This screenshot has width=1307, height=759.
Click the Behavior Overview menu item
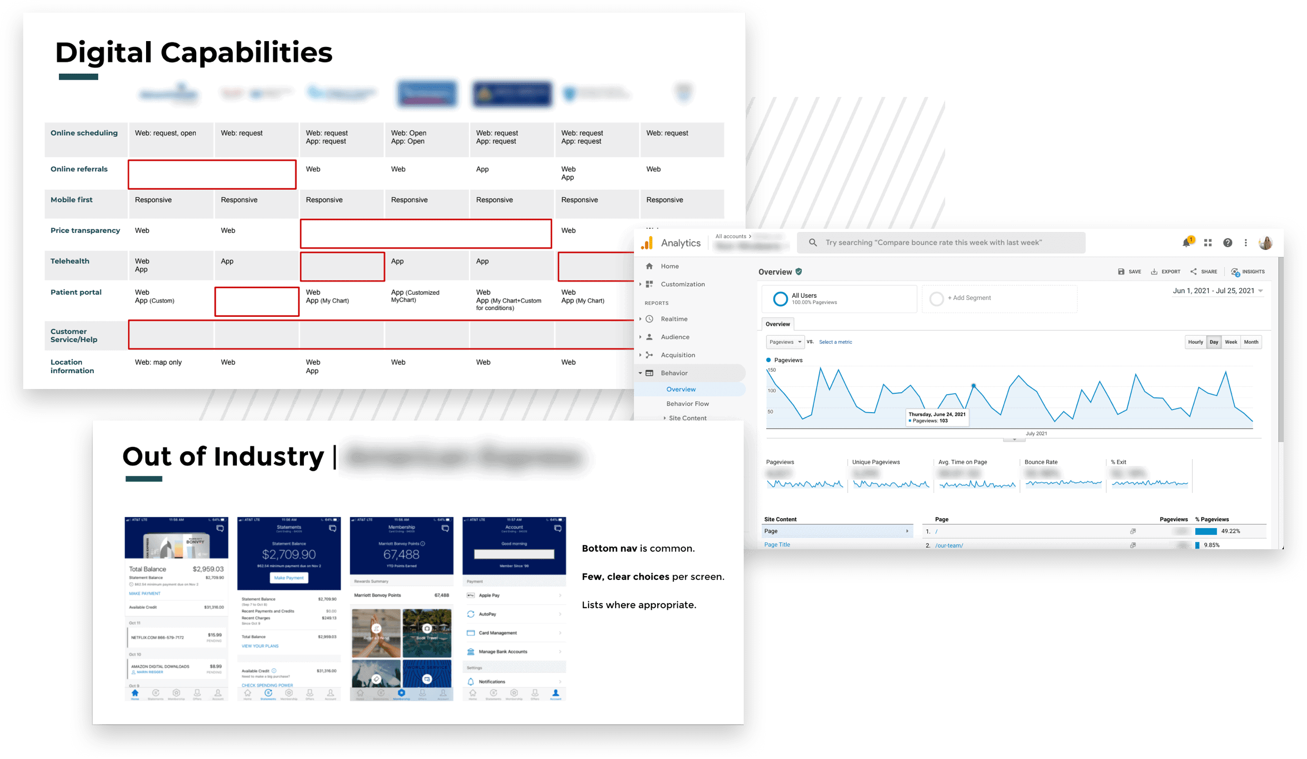(x=680, y=390)
